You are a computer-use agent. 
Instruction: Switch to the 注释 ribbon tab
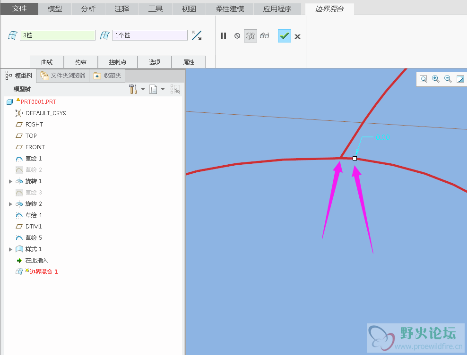pyautogui.click(x=122, y=9)
